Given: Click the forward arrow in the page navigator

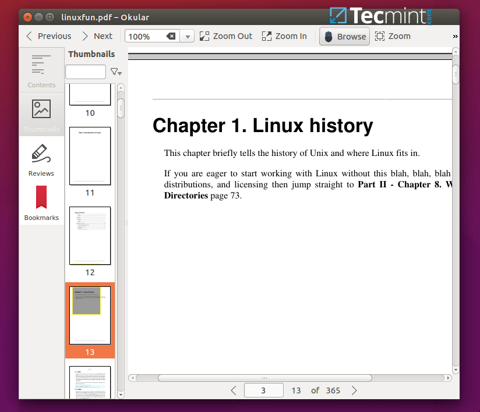Looking at the screenshot, I should [354, 390].
